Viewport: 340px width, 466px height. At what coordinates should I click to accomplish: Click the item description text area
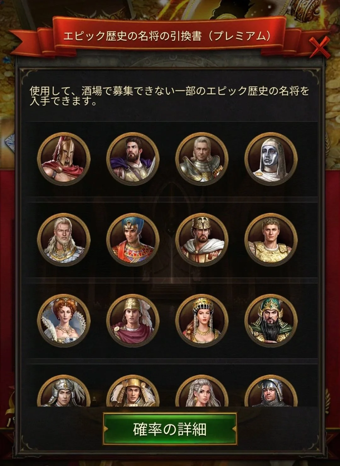click(169, 96)
